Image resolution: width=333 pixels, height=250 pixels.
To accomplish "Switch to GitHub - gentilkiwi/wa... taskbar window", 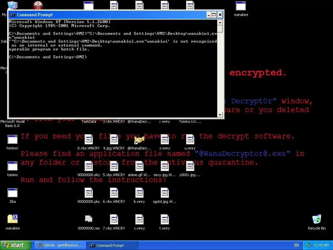I will 60,245.
